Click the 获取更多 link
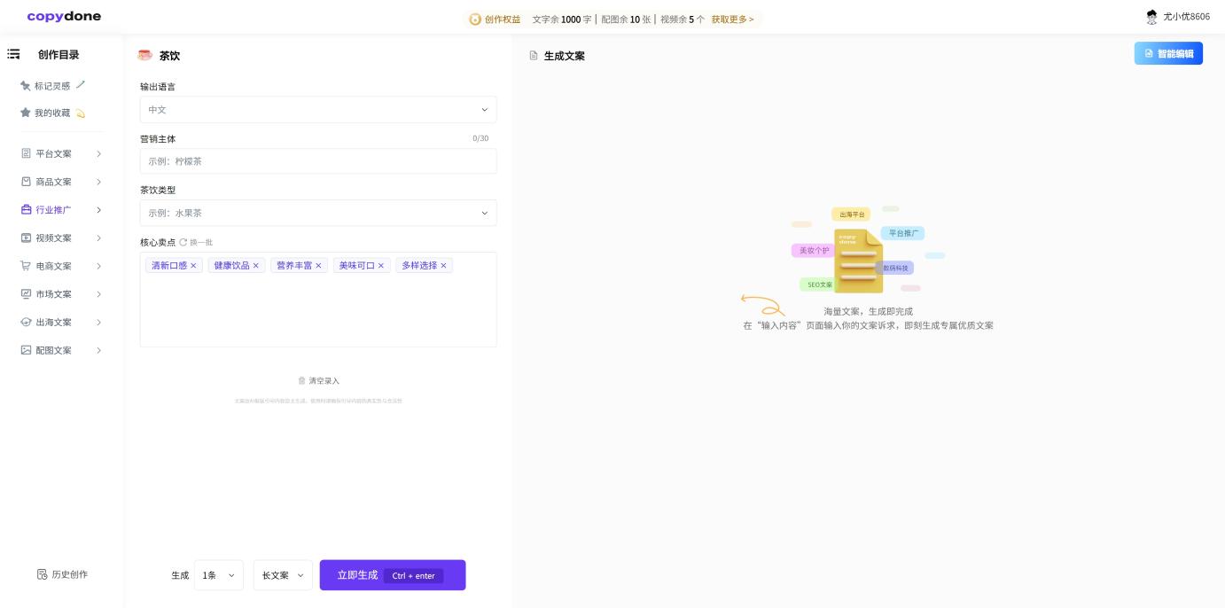 coord(732,19)
